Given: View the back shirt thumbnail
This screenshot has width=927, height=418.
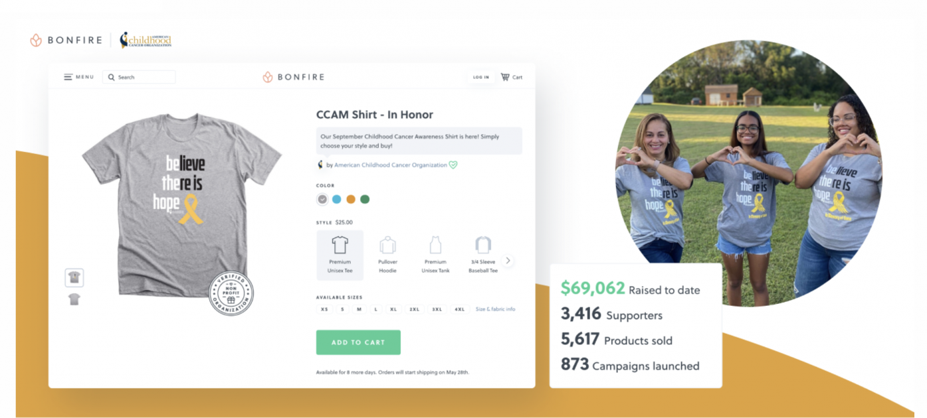Looking at the screenshot, I should tap(74, 299).
